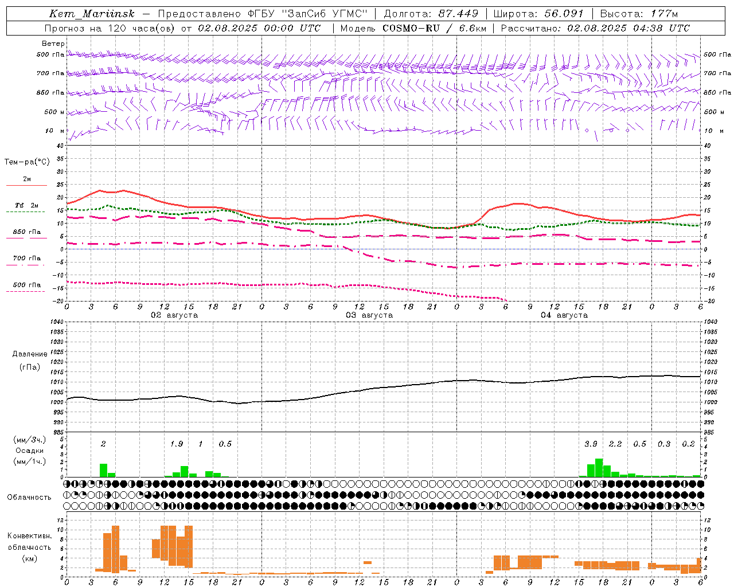734x587 pixels.
Task: Click the '(км)' unit under convective cloud label
Action: click(x=30, y=558)
